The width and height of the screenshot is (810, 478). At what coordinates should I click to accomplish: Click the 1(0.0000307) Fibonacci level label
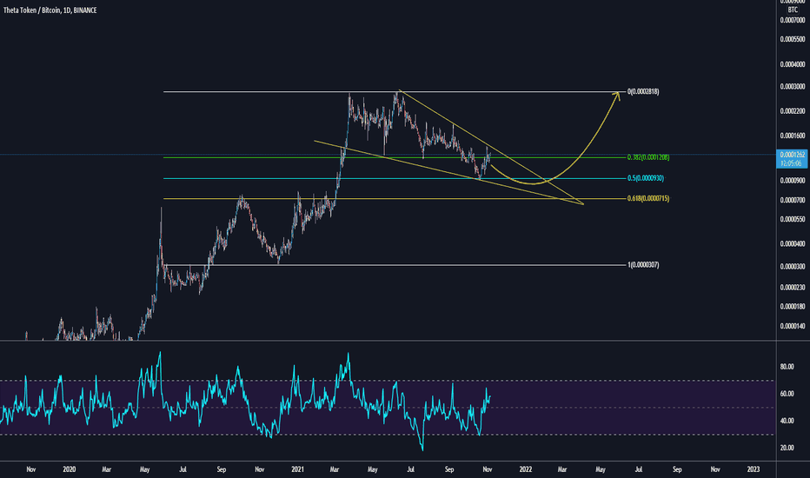tap(643, 265)
